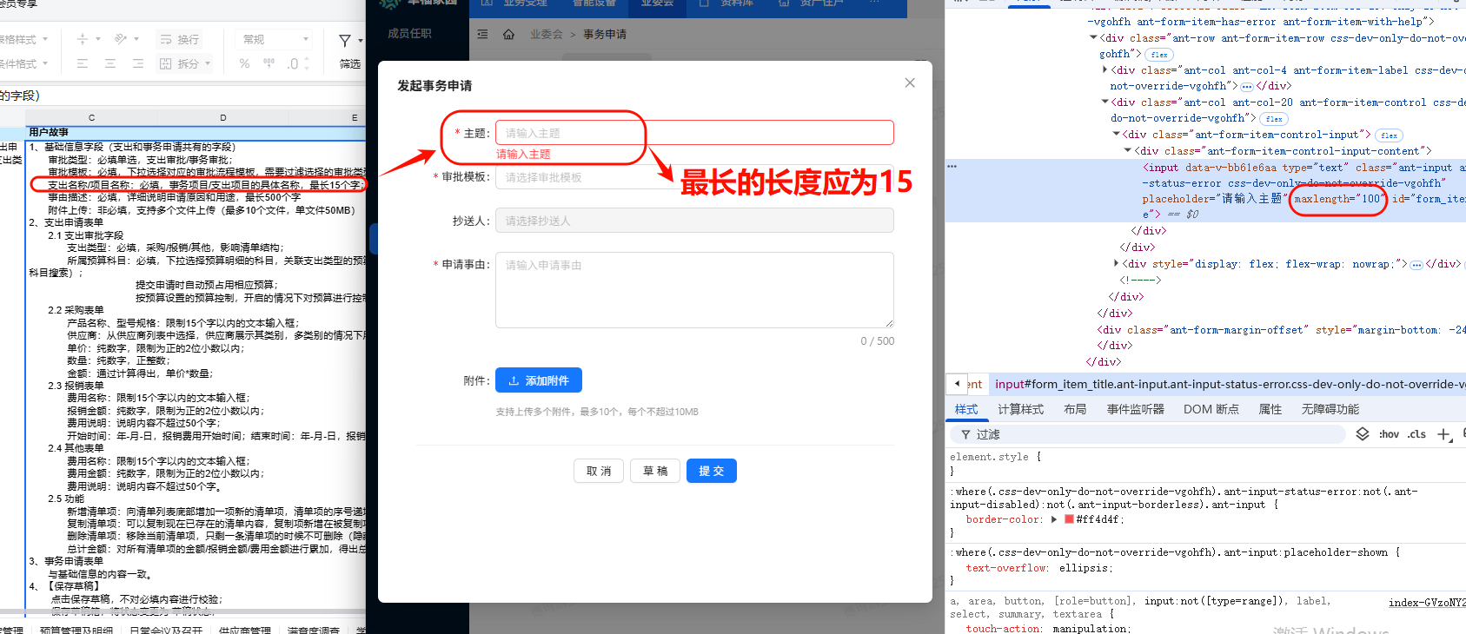Click the 添加附件 upload button
1466x634 pixels.
click(x=539, y=380)
